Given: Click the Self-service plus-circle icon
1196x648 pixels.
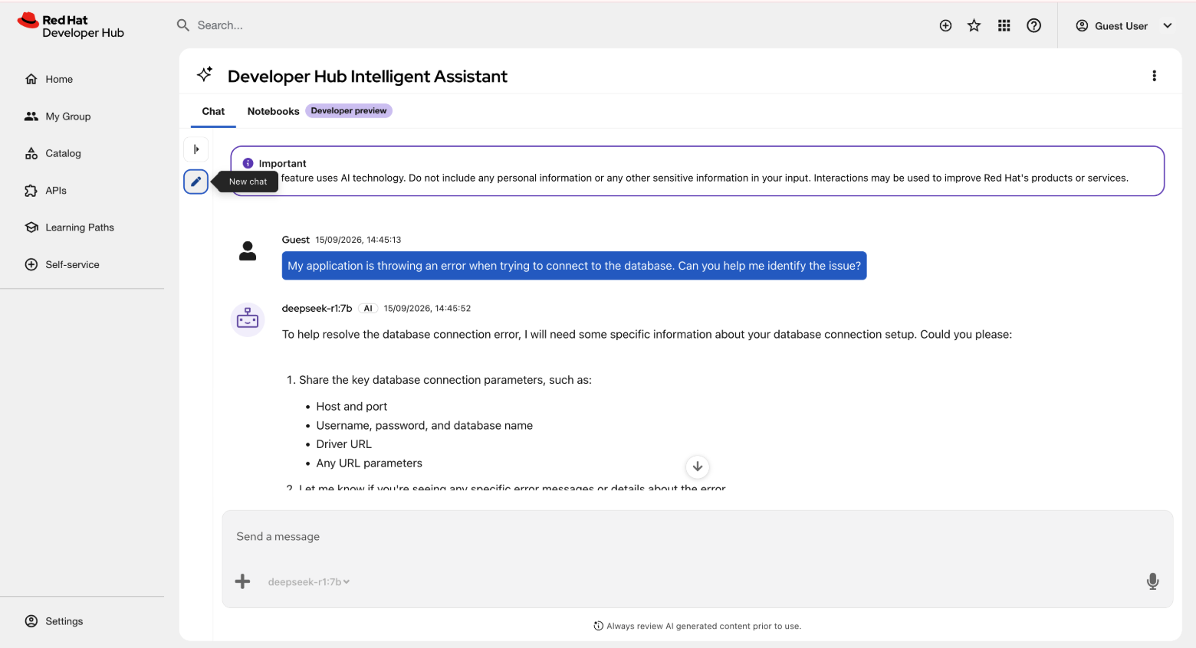Looking at the screenshot, I should [31, 264].
